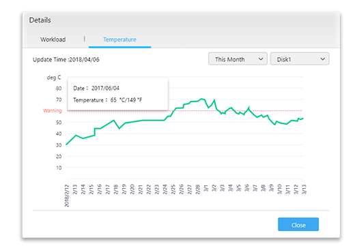Click the tooltip Temperature 65 °C/149 °F text

pos(108,100)
